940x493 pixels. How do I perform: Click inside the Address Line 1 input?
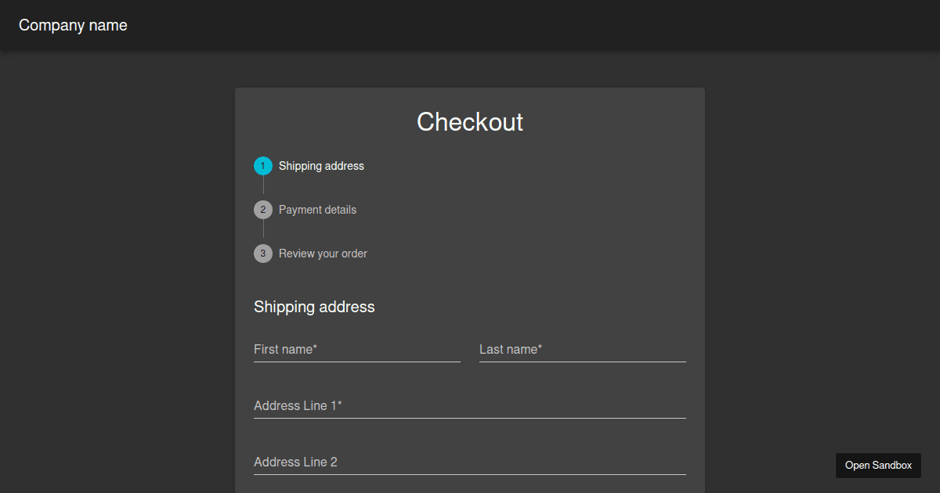point(470,406)
